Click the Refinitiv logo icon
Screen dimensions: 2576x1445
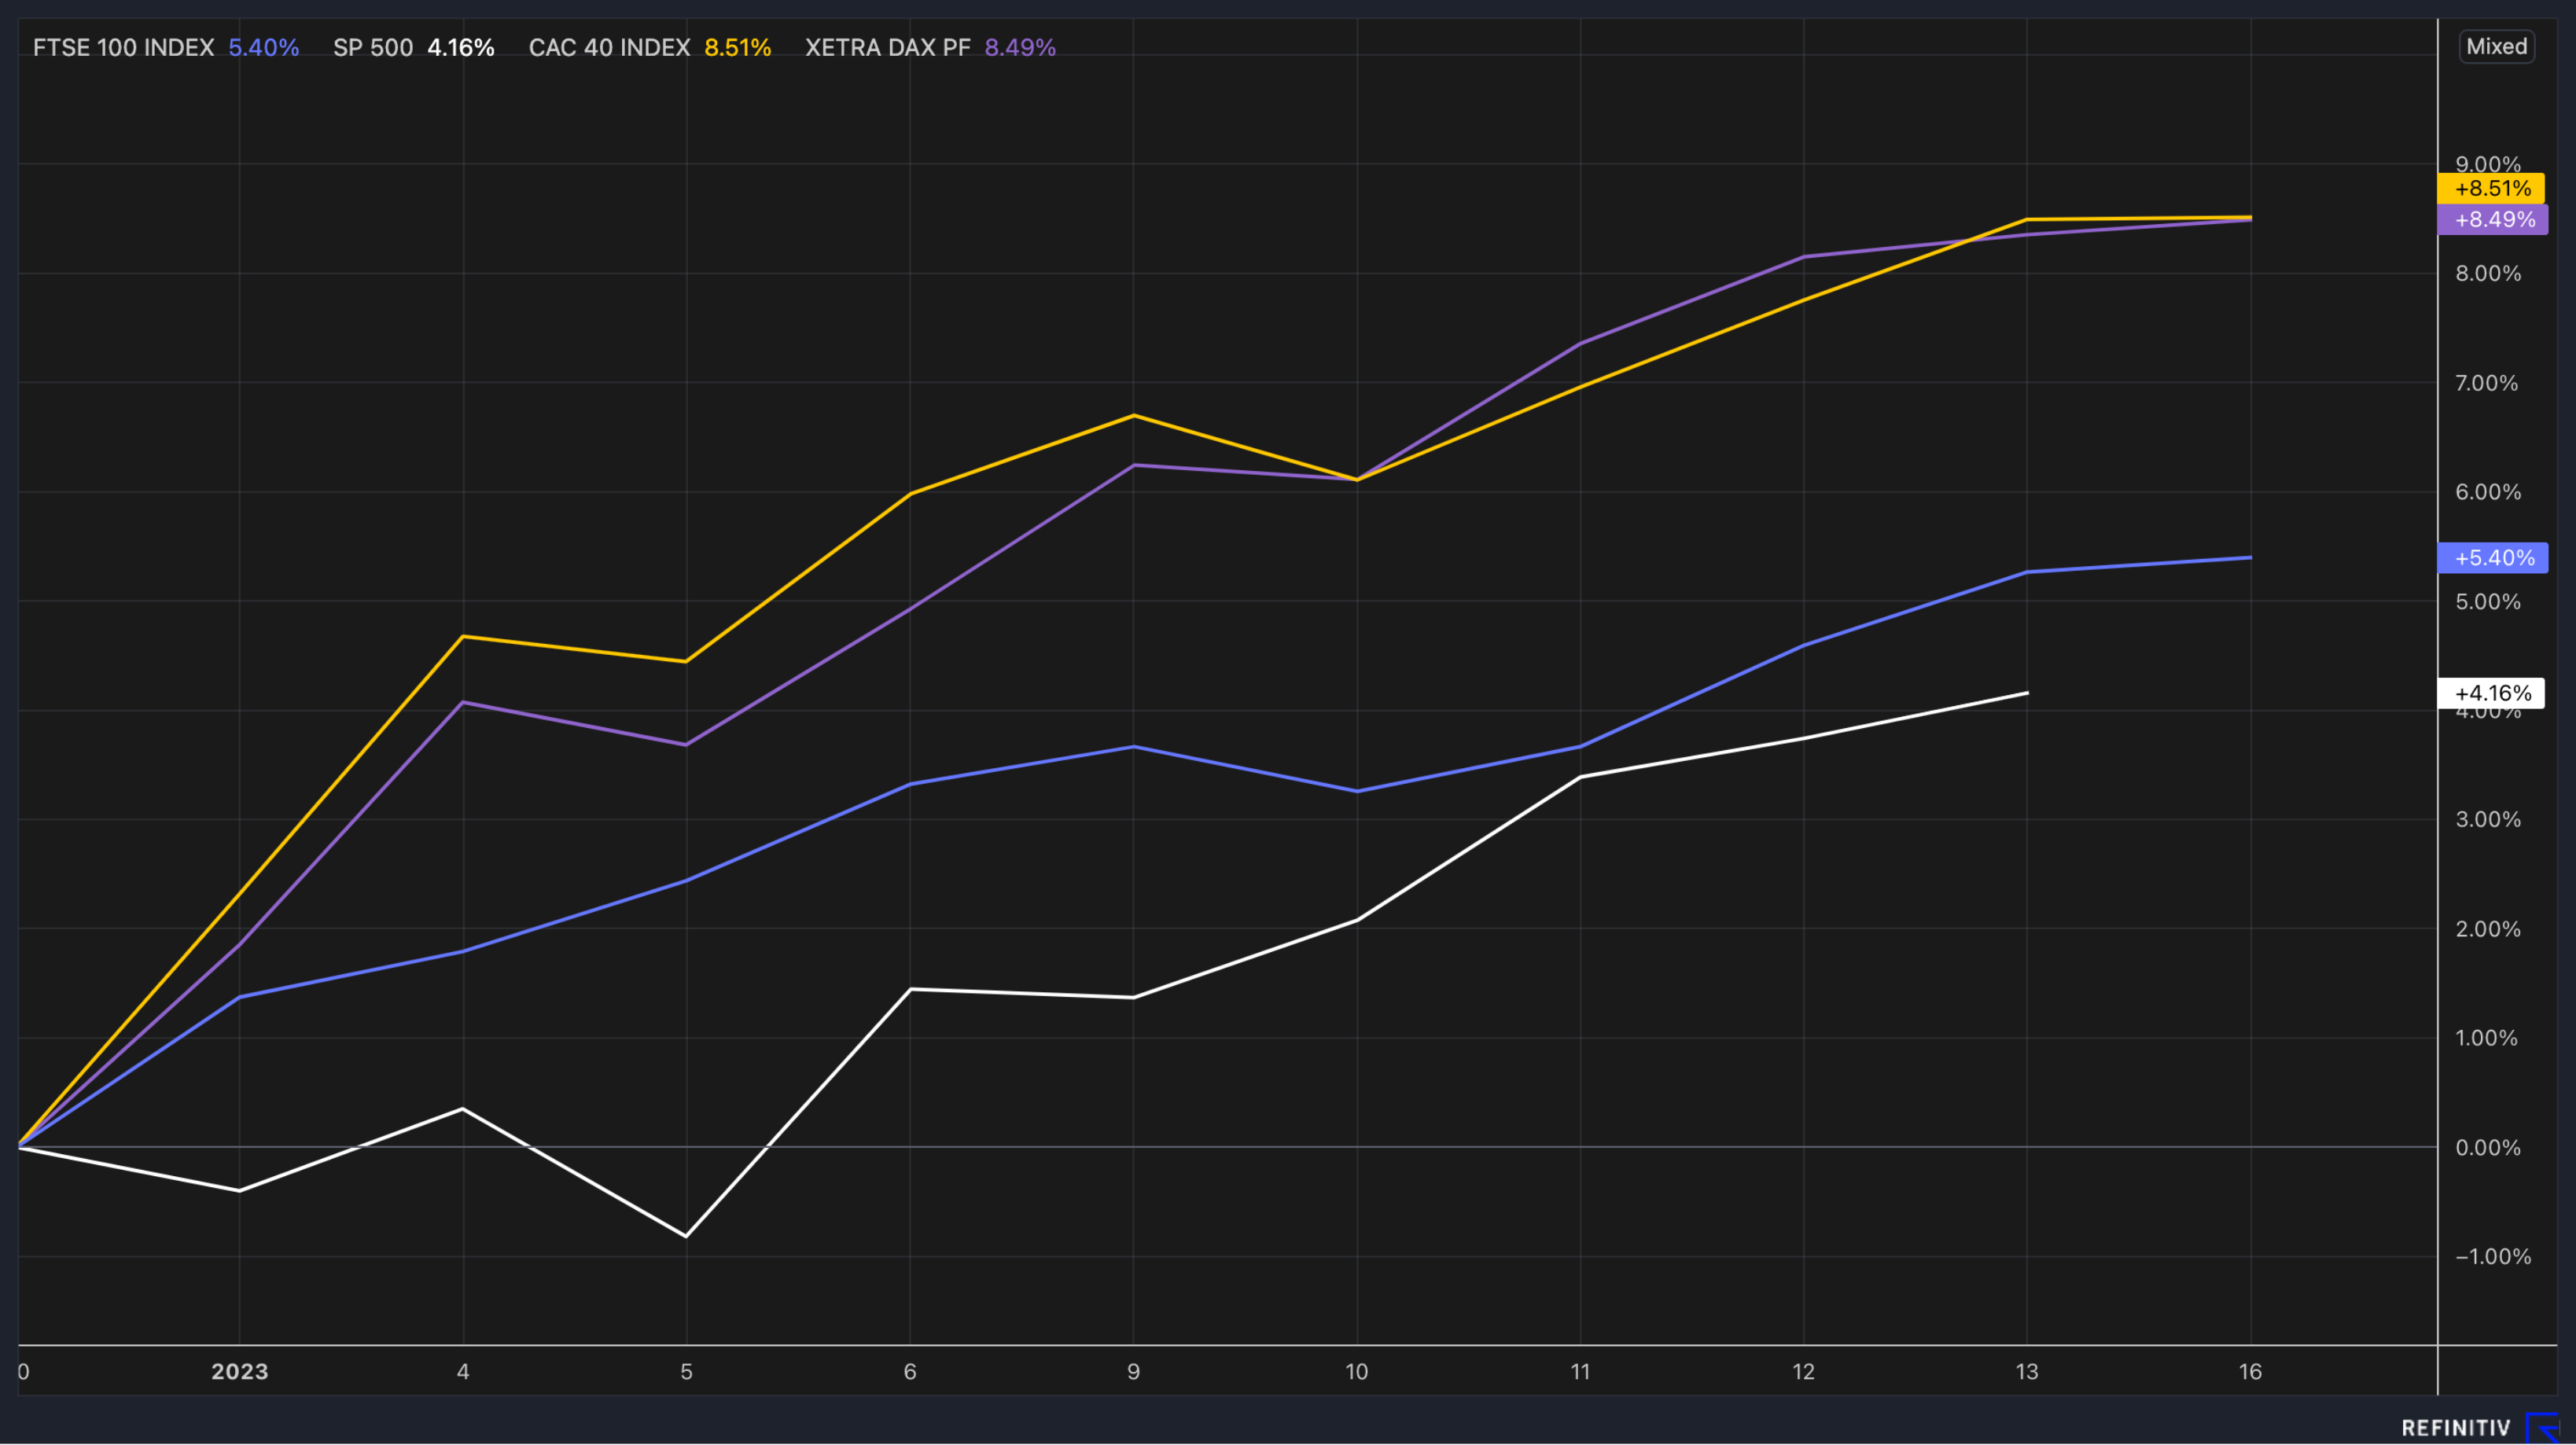coord(2541,1428)
